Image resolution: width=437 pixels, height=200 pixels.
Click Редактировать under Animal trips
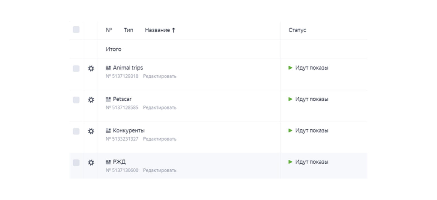tap(160, 76)
